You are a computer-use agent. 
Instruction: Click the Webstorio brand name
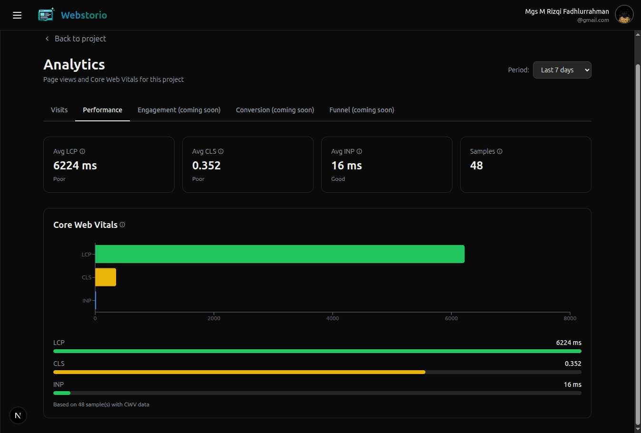84,15
